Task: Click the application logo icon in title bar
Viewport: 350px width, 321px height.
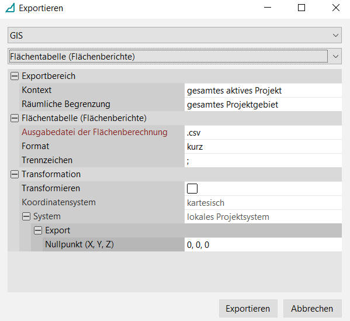Action: point(10,8)
